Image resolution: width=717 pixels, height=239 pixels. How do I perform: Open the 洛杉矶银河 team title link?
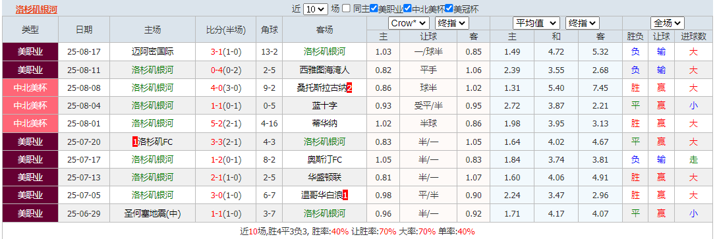[37, 9]
